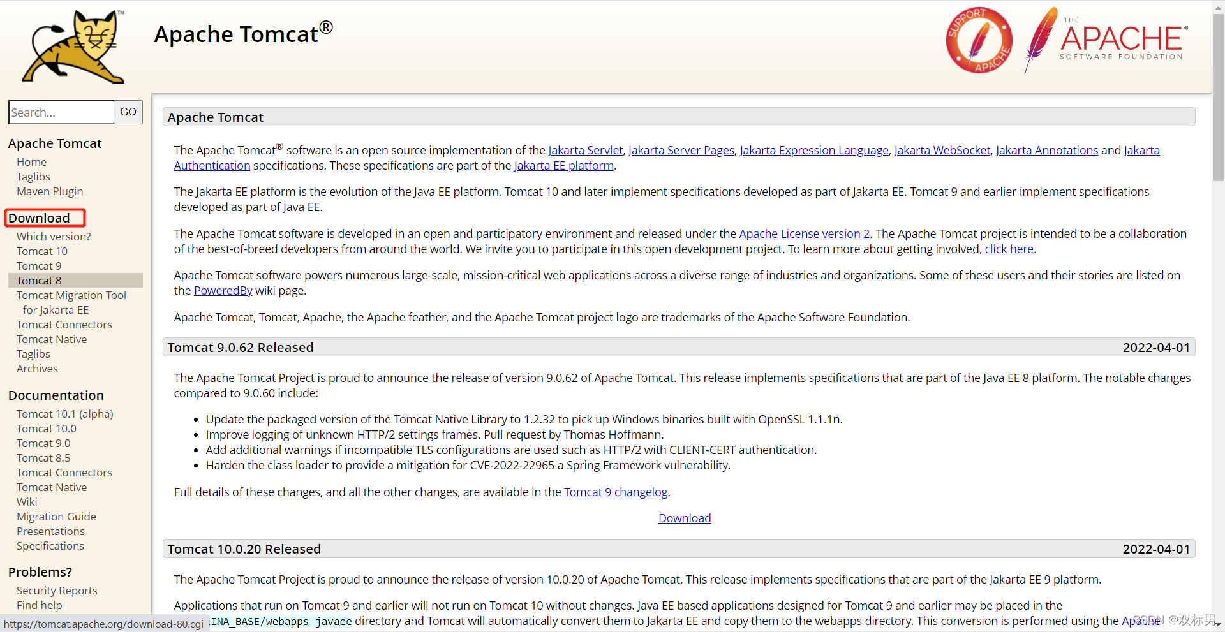Open Security Reports link
Viewport: 1225px width, 632px height.
click(x=57, y=591)
